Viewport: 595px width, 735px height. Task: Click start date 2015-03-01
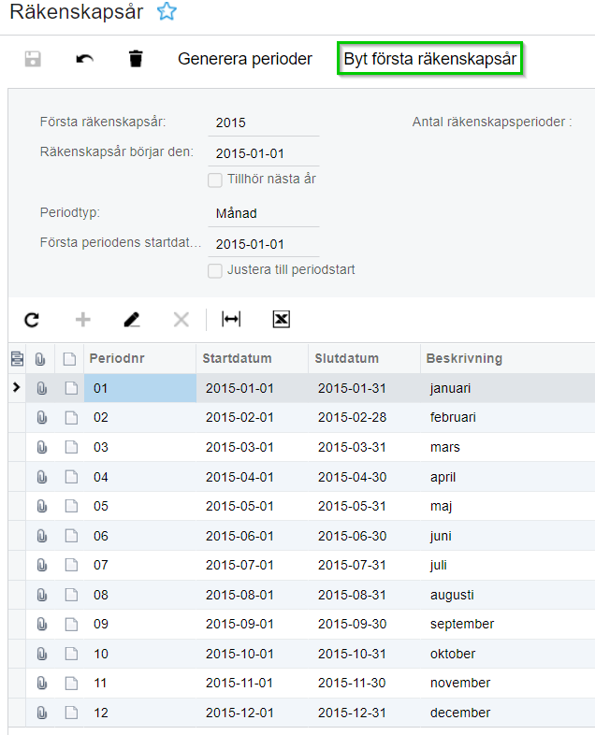click(x=253, y=447)
